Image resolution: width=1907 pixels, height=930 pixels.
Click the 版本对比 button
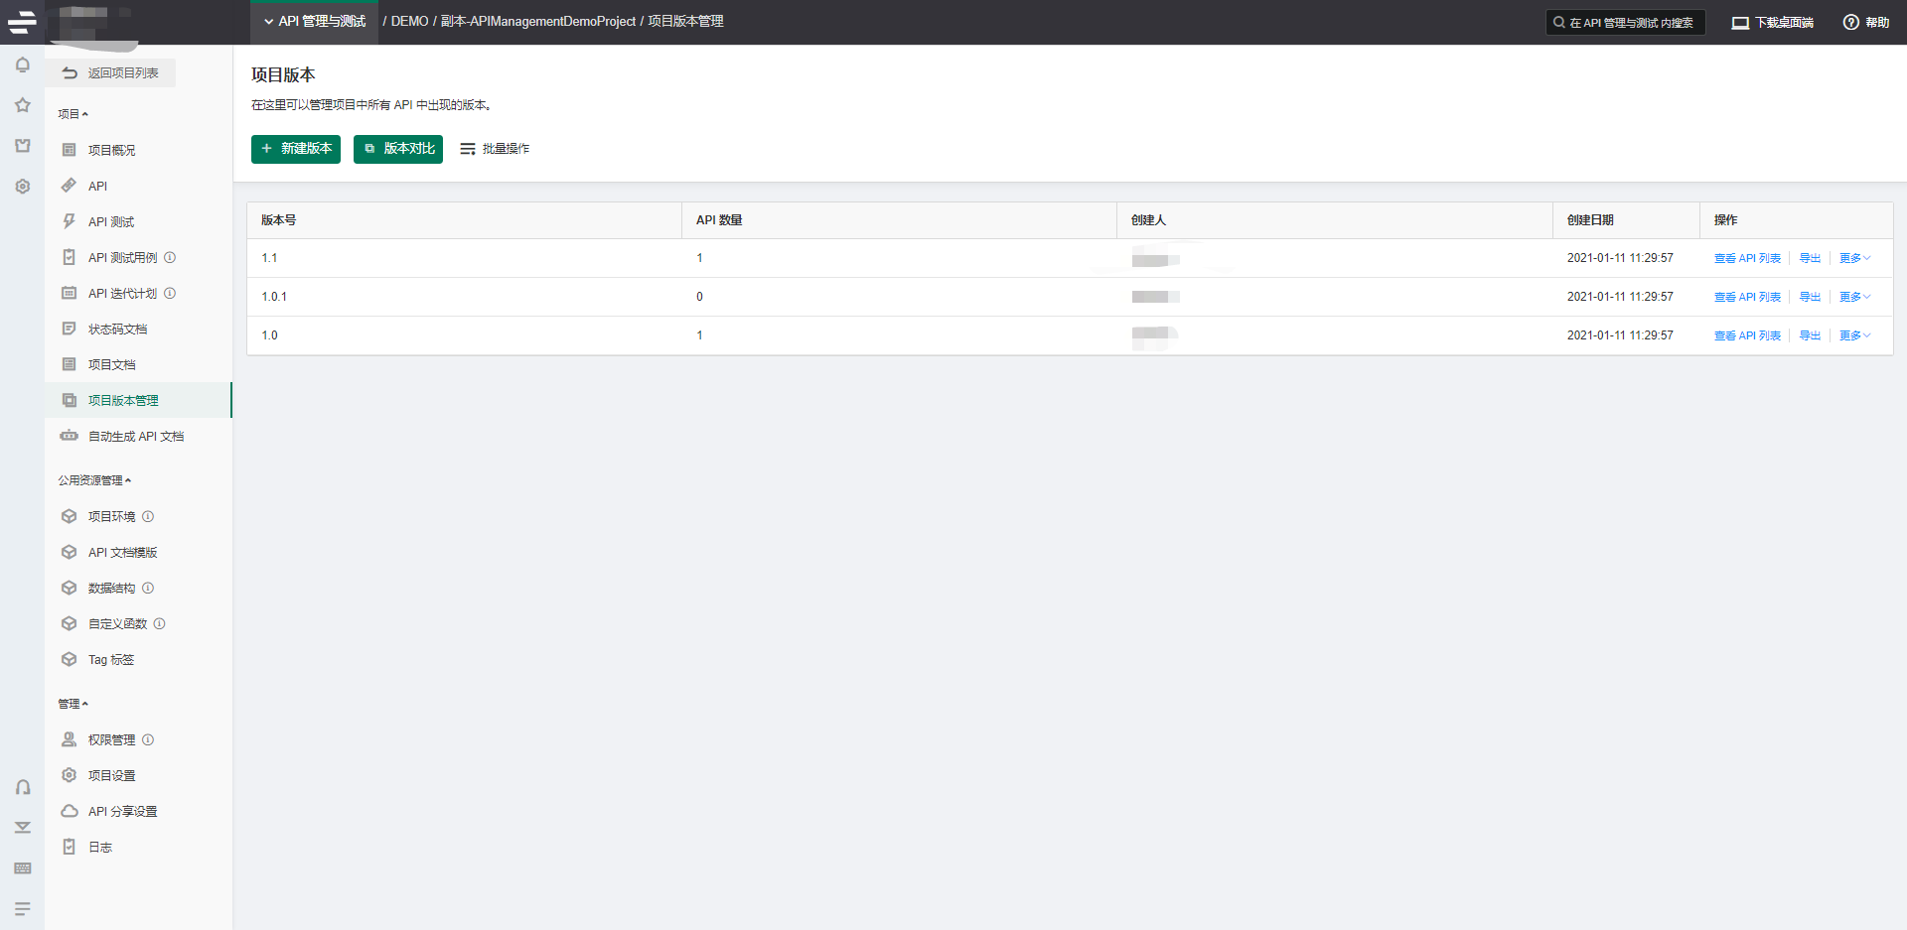398,149
